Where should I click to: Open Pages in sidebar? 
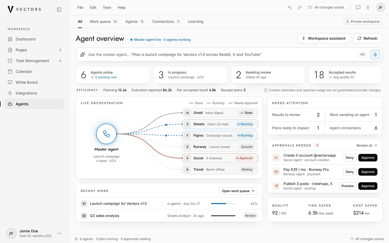35,50
